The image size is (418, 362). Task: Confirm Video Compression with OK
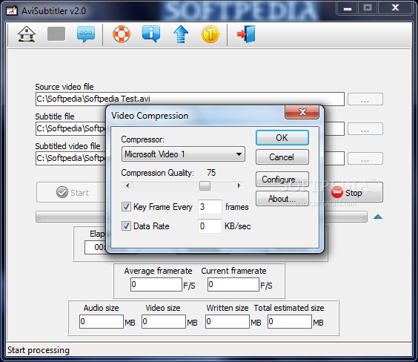click(x=282, y=138)
